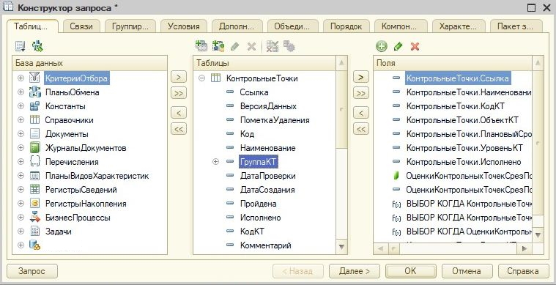Select the ВерсияДанных field
This screenshot has height=285, width=556.
268,106
